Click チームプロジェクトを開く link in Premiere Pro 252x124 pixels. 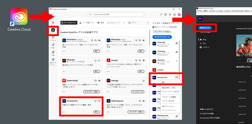207,113
